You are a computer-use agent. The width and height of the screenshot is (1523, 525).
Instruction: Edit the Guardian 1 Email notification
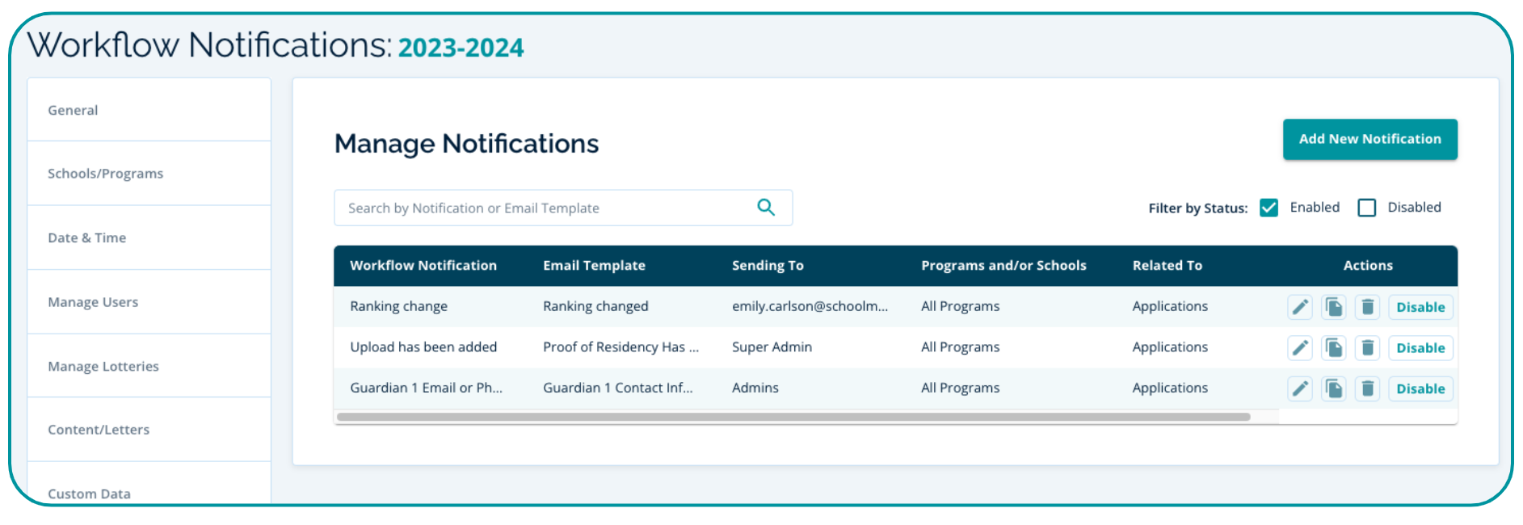pos(1299,388)
